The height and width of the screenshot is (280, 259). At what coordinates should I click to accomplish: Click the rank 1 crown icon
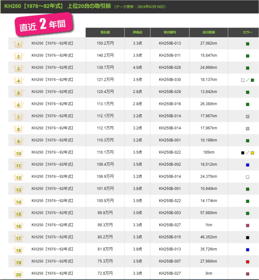click(19, 43)
